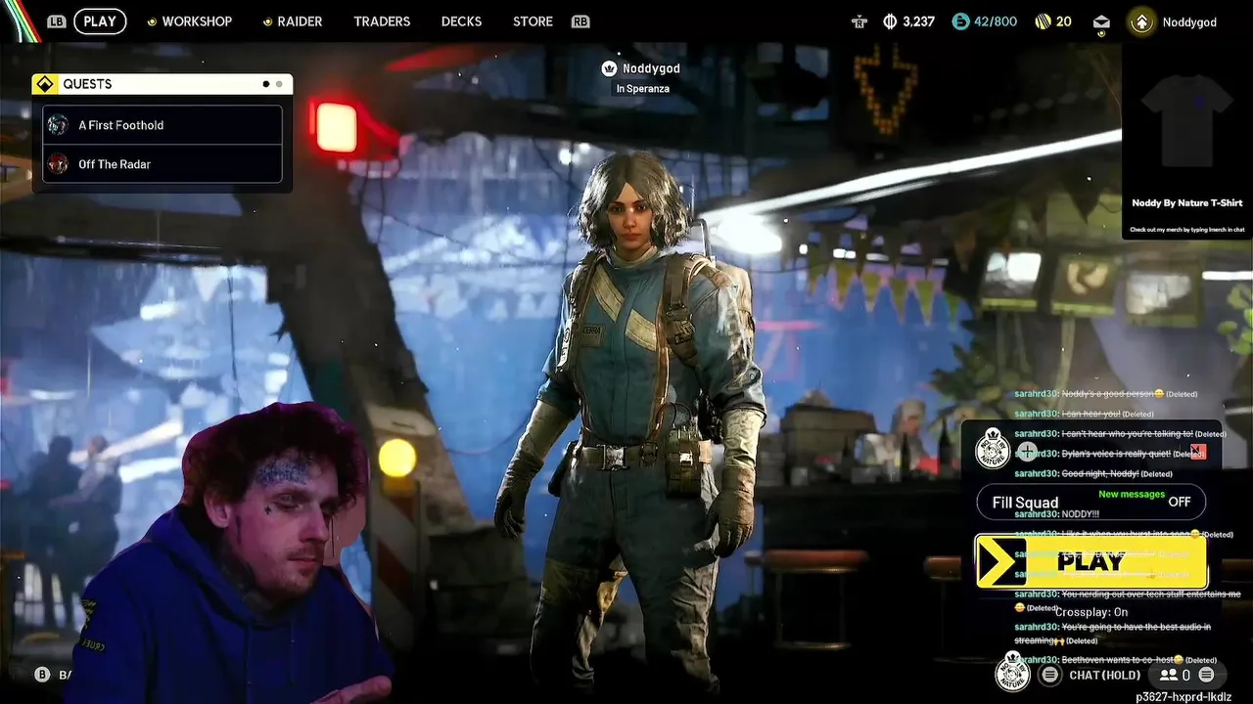The height and width of the screenshot is (704, 1253).
Task: Click the crown icon beside Noddygod nameplate
Action: pos(609,68)
